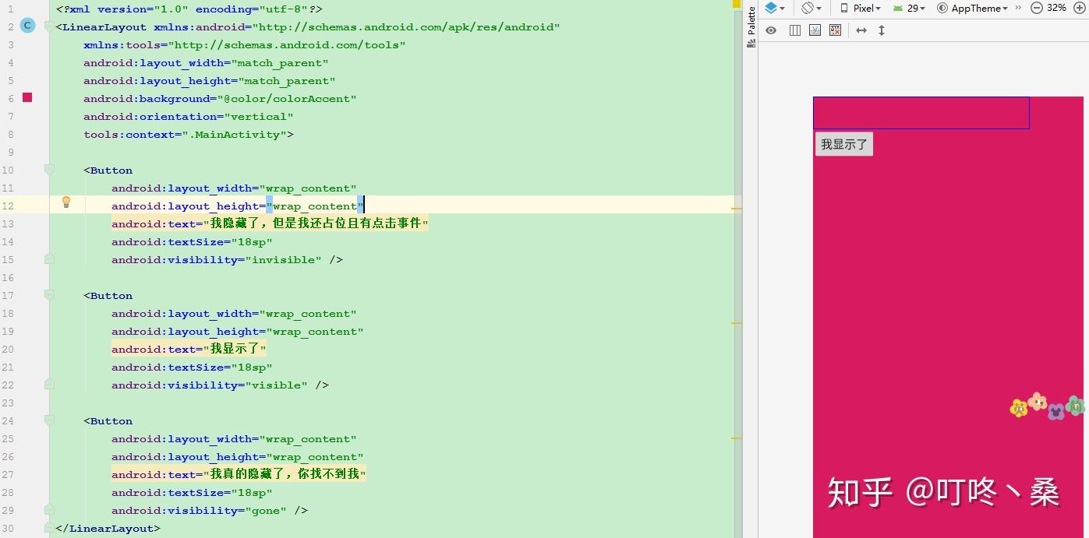
Task: Click warning stripe mark beside line 12
Action: point(737,209)
